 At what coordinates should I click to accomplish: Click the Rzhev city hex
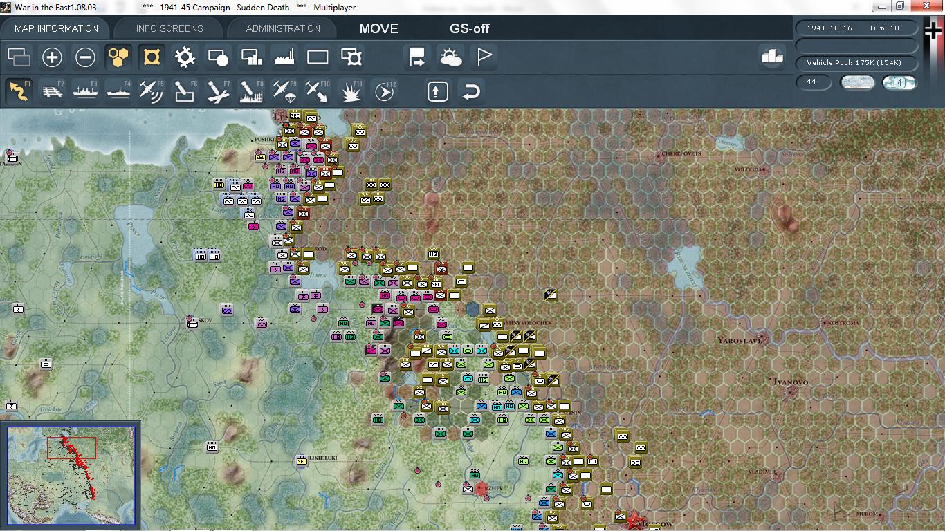pos(481,489)
